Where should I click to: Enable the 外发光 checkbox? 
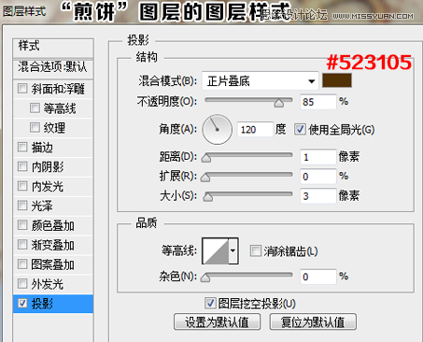point(22,283)
